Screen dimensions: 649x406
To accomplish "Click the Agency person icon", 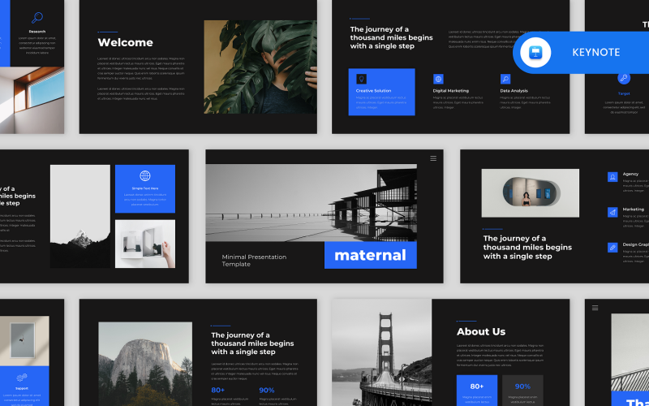I will [612, 177].
